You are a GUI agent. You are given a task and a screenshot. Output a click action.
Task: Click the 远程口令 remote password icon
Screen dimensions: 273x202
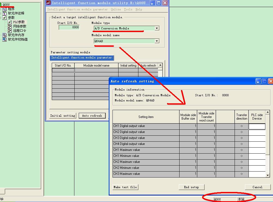[x=10, y=31]
